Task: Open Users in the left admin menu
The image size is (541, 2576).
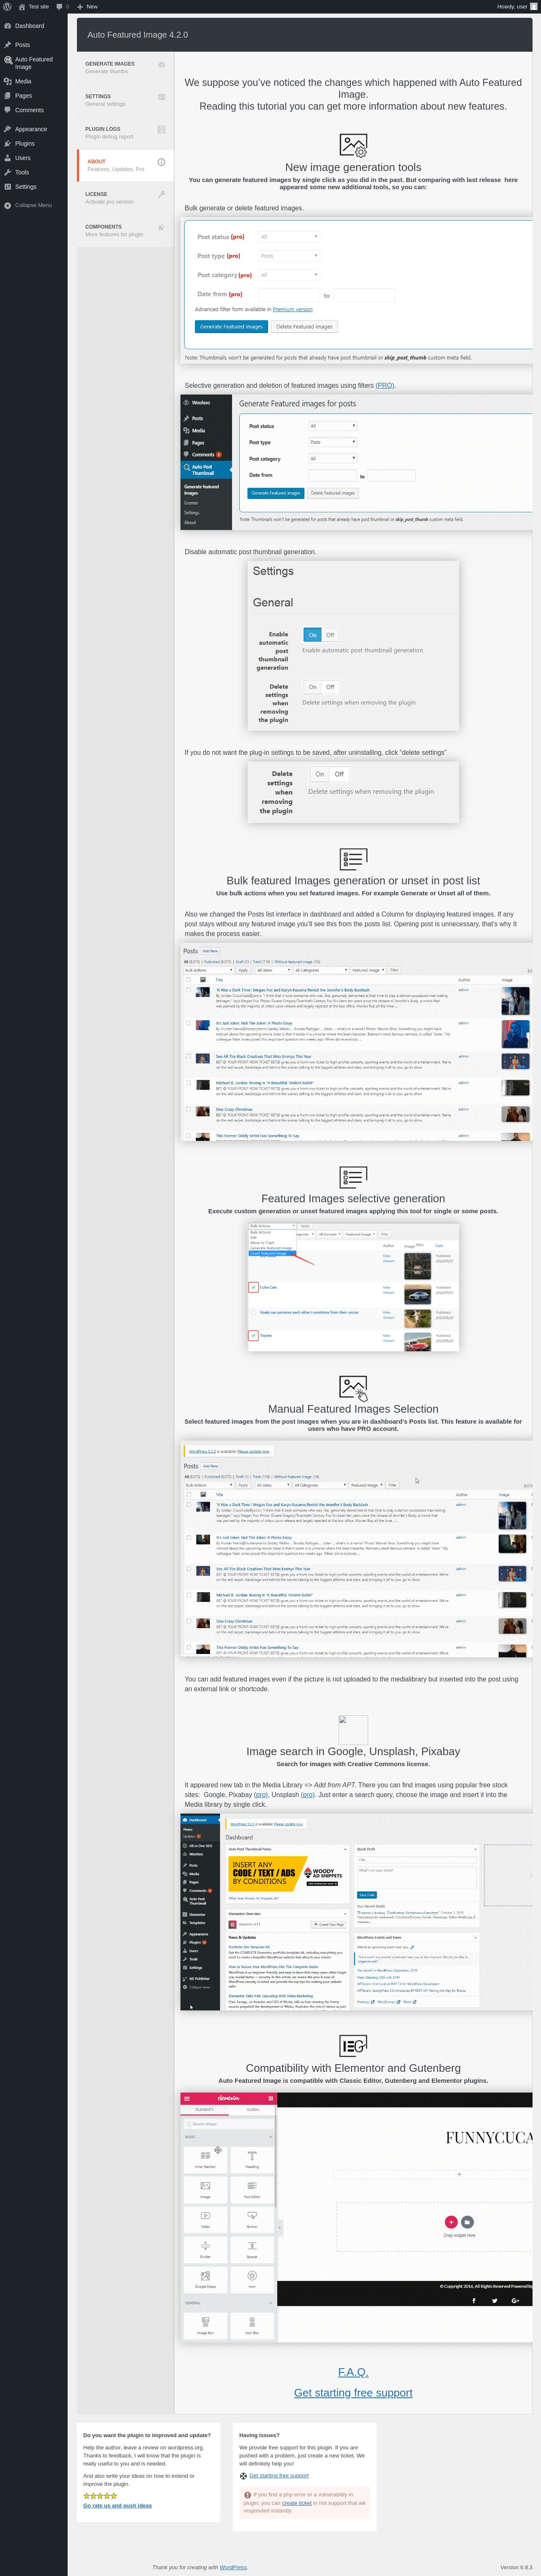Action: tap(34, 158)
